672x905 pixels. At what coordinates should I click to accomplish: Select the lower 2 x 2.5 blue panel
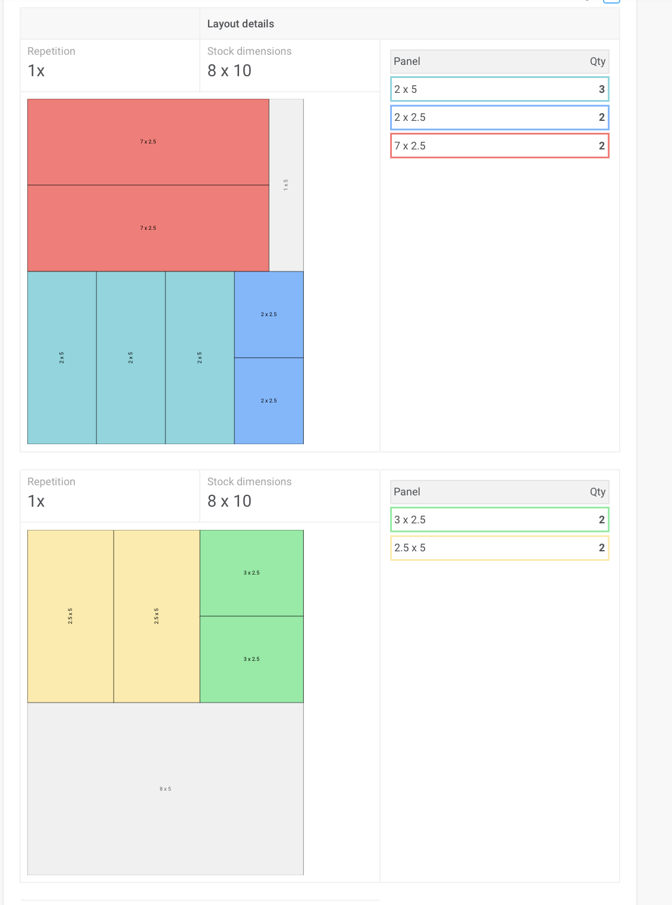[x=269, y=401]
